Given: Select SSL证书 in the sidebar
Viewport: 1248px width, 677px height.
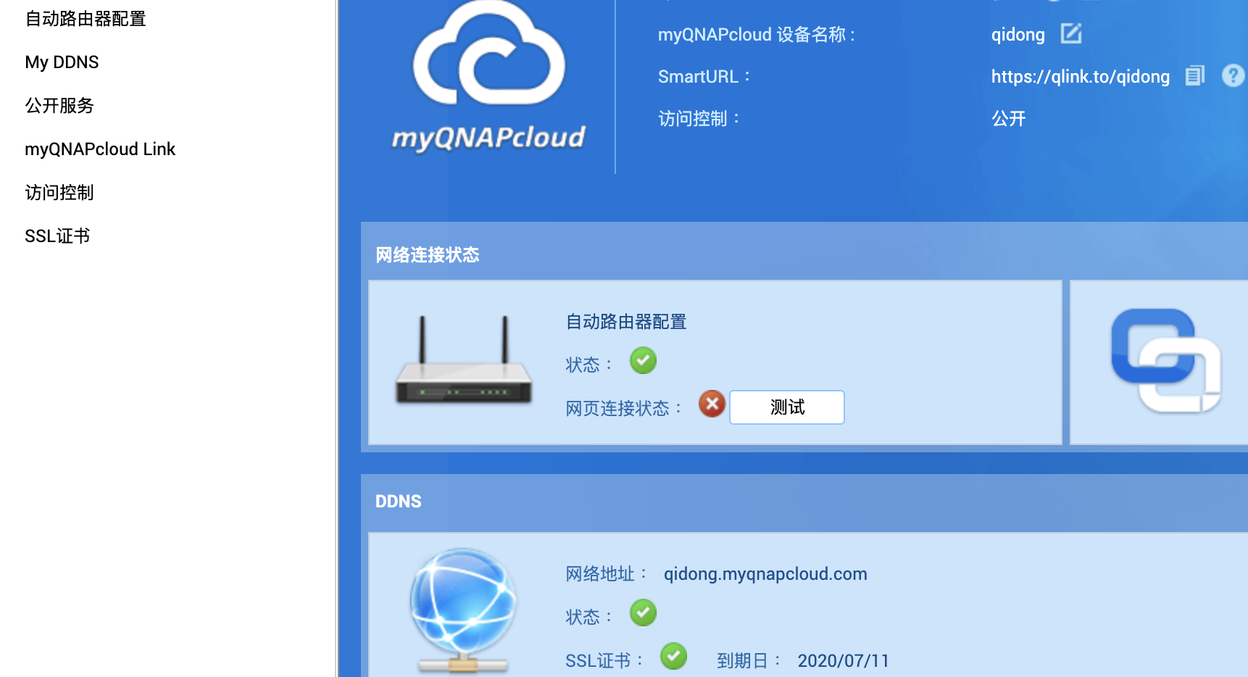Looking at the screenshot, I should (x=57, y=236).
